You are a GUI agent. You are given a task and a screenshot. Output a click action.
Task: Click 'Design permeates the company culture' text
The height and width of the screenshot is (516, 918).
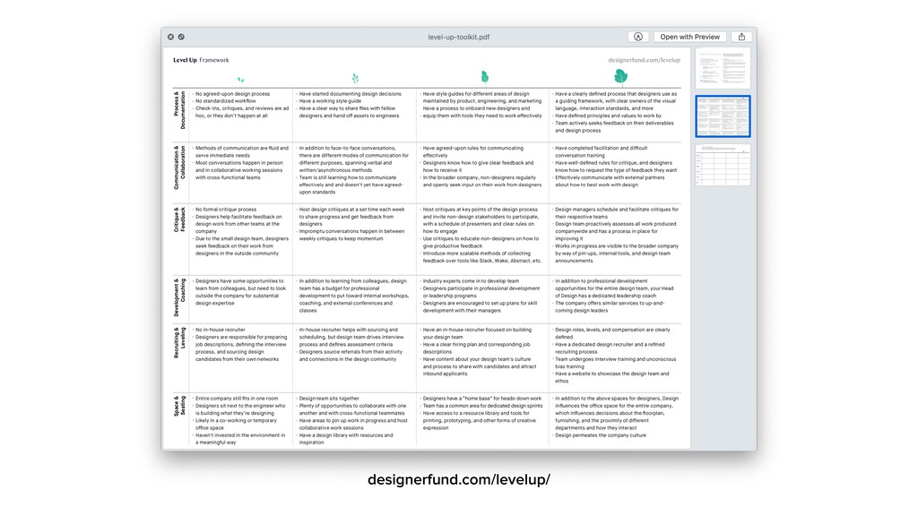[601, 435]
